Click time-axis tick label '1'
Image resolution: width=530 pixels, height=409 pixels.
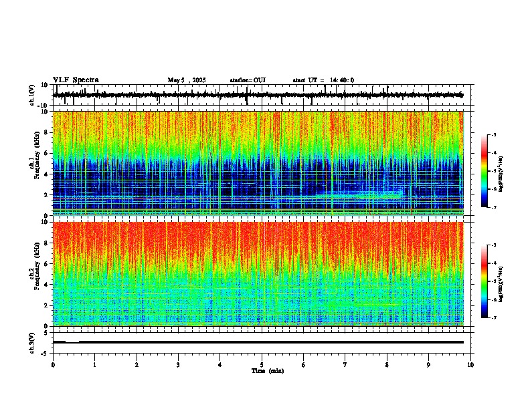pyautogui.click(x=94, y=365)
